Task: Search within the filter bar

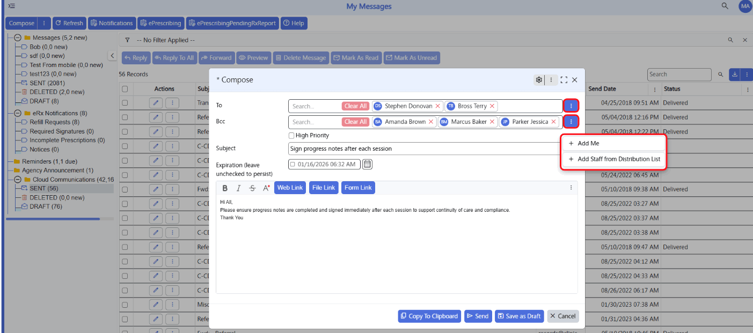Action: [x=730, y=40]
